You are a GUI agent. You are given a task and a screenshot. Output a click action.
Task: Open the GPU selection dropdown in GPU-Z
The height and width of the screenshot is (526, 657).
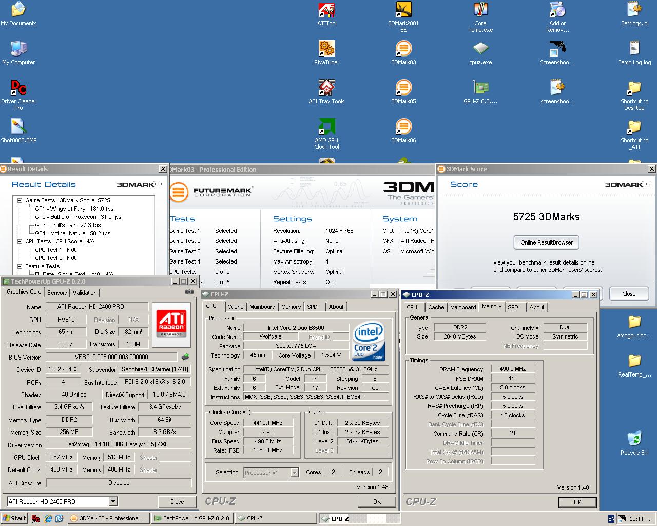point(113,501)
